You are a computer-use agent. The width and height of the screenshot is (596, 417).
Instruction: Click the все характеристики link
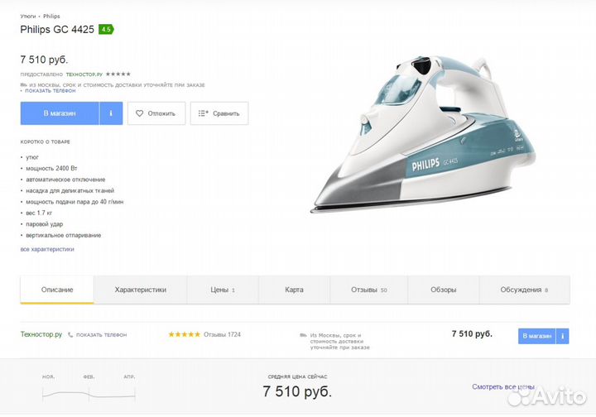47,249
